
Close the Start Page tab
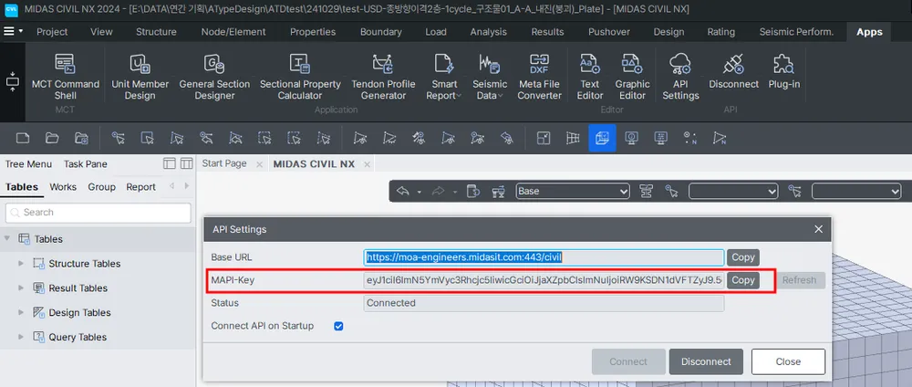(259, 164)
